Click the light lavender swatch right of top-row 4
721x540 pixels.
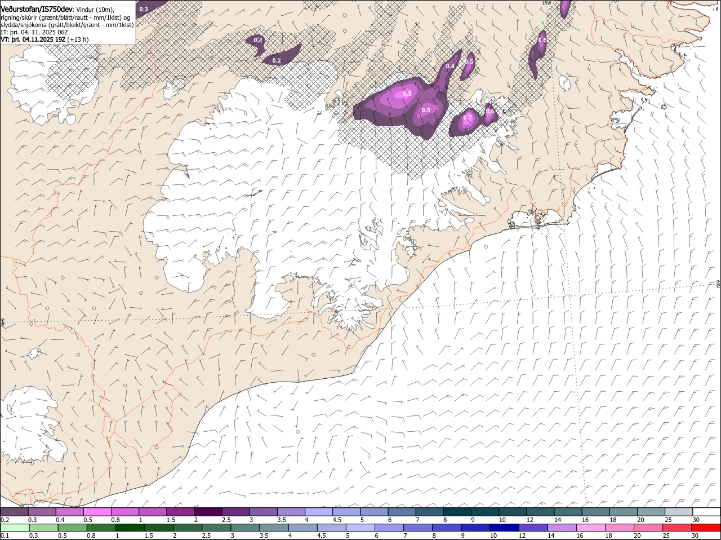pyautogui.click(x=319, y=512)
